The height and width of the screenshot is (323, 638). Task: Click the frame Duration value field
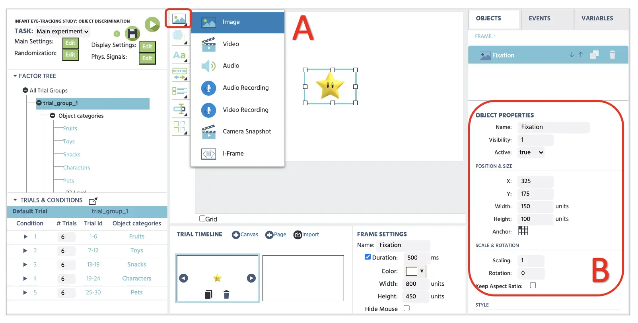(416, 258)
